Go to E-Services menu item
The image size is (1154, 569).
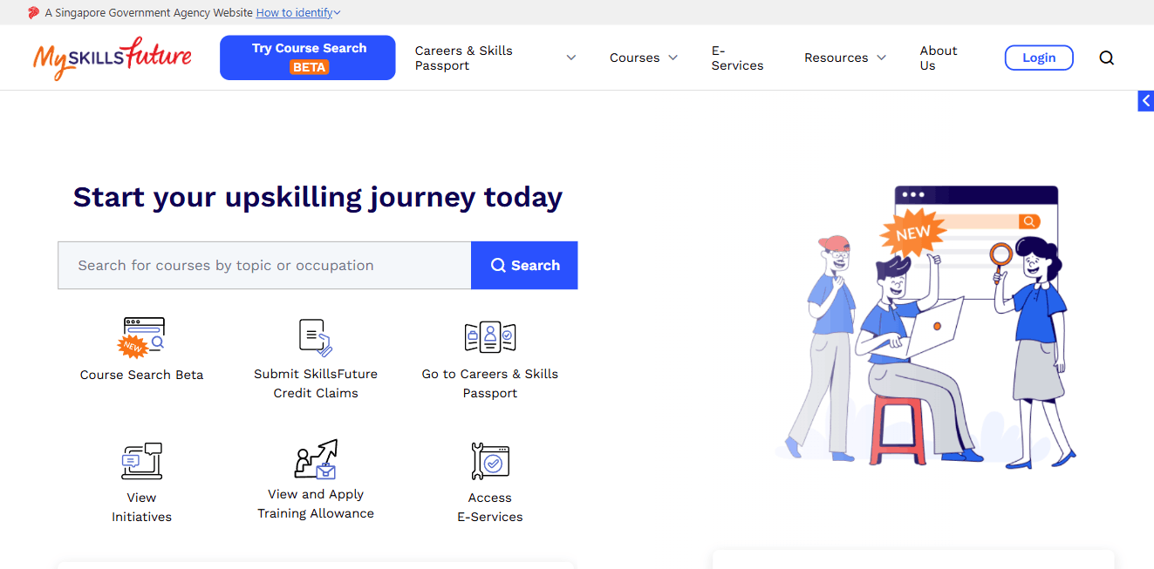[x=737, y=58]
